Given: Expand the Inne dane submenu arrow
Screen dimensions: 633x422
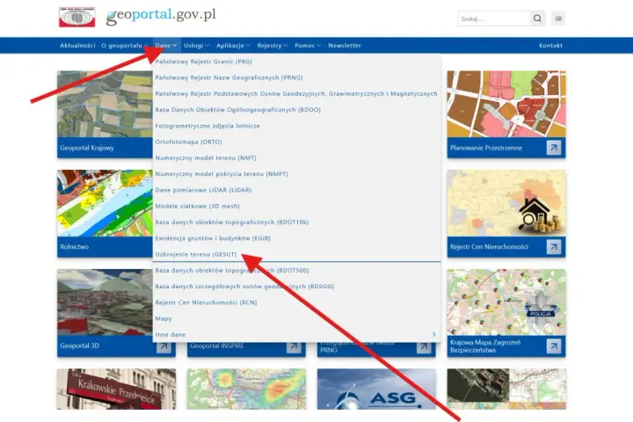Looking at the screenshot, I should coord(433,334).
